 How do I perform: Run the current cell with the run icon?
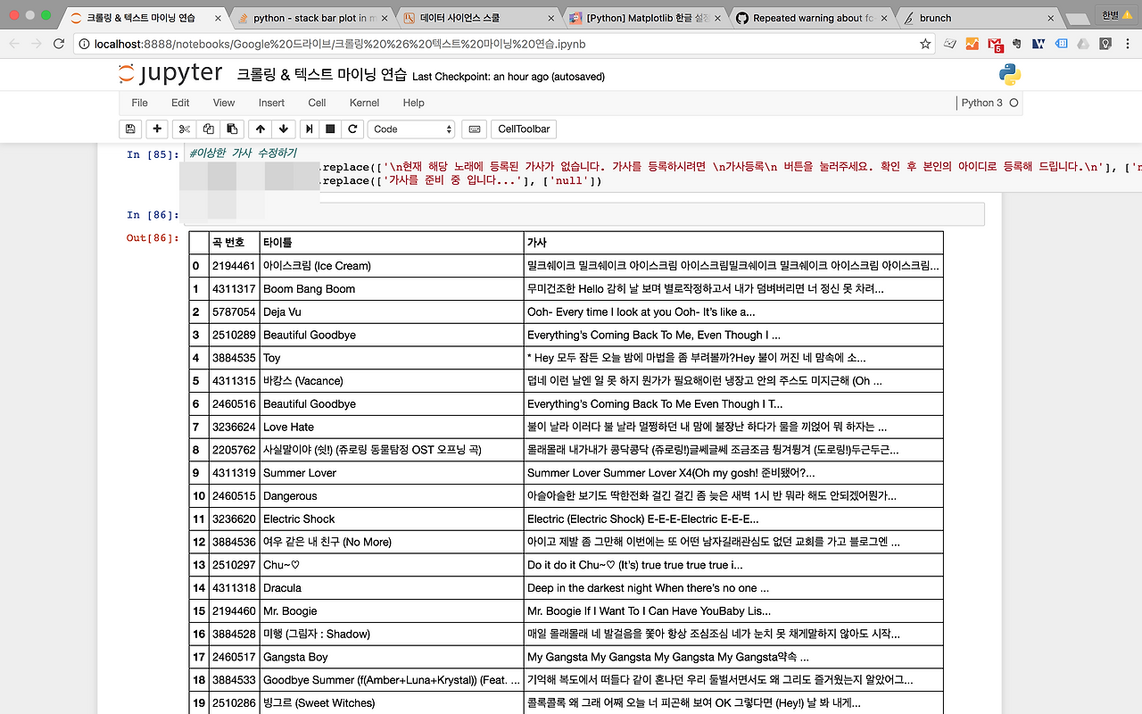[x=310, y=129]
